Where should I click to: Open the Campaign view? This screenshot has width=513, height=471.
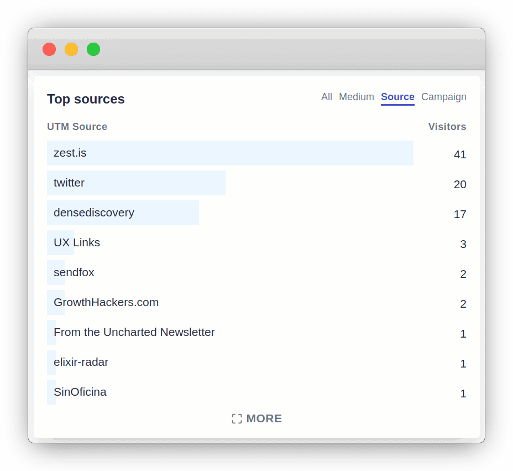pos(443,97)
